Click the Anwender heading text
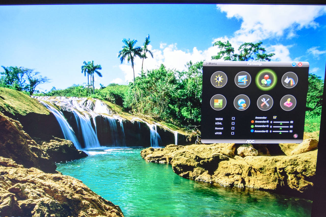The width and height of the screenshot is (326, 217). coord(261,118)
